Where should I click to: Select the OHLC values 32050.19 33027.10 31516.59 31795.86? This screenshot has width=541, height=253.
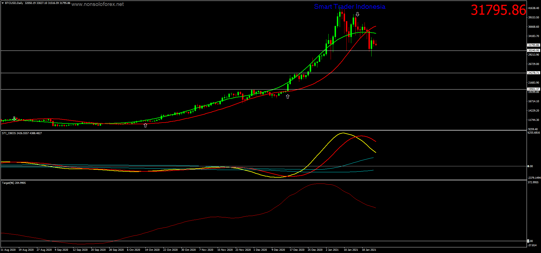[x=47, y=3]
